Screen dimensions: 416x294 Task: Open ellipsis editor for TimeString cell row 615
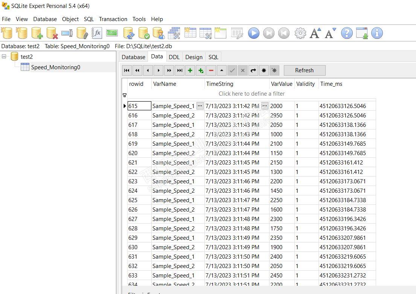point(265,106)
